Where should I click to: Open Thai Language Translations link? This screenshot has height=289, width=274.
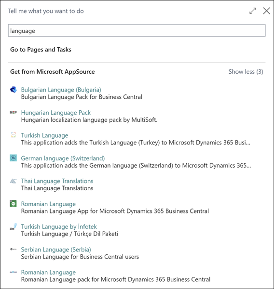click(x=57, y=181)
